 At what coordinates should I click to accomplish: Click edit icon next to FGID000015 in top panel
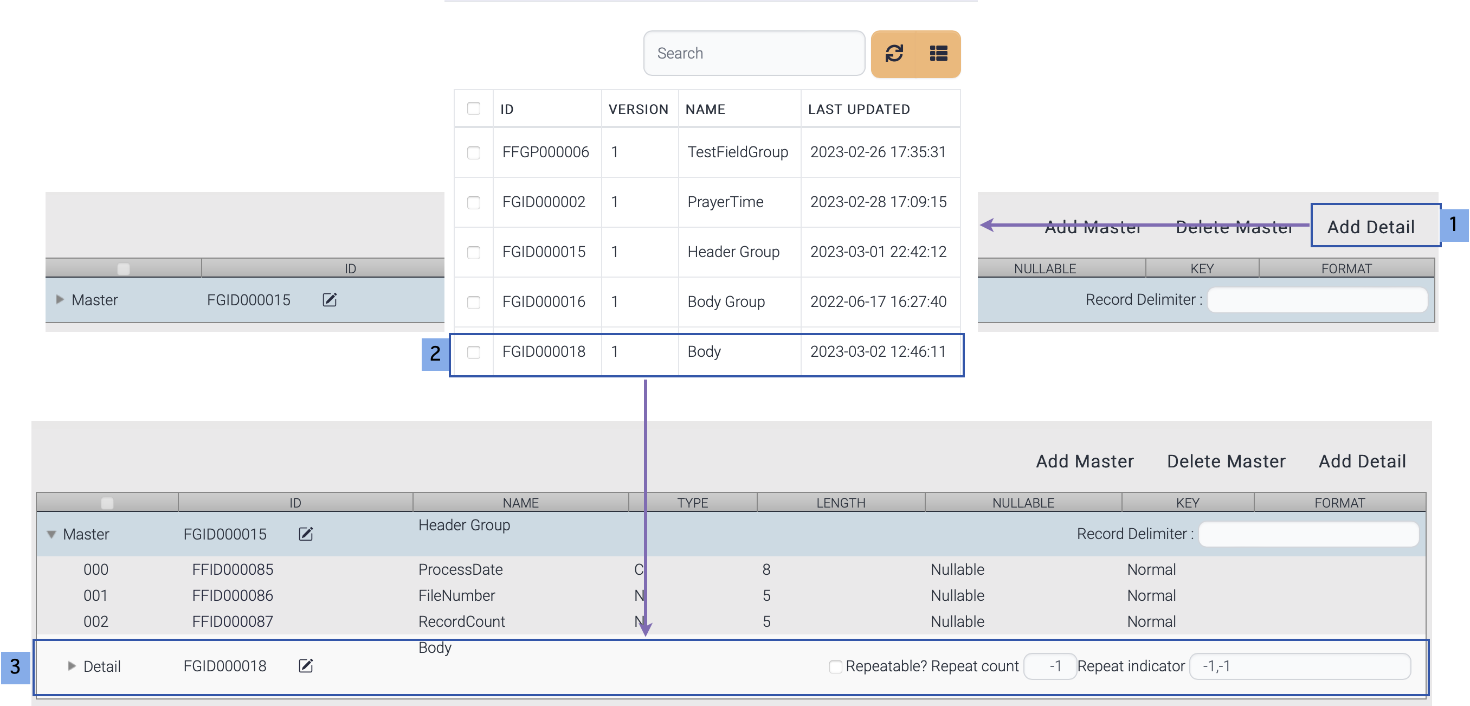[x=330, y=300]
